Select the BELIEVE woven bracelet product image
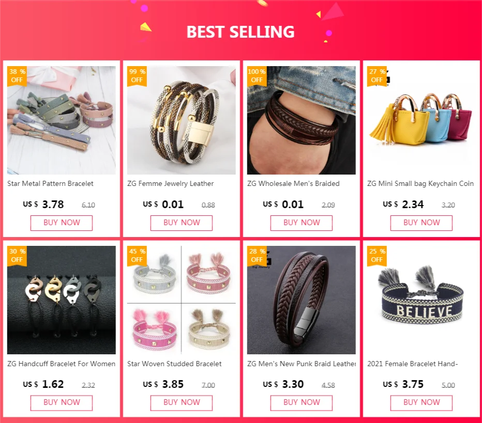The height and width of the screenshot is (423, 482). click(421, 300)
